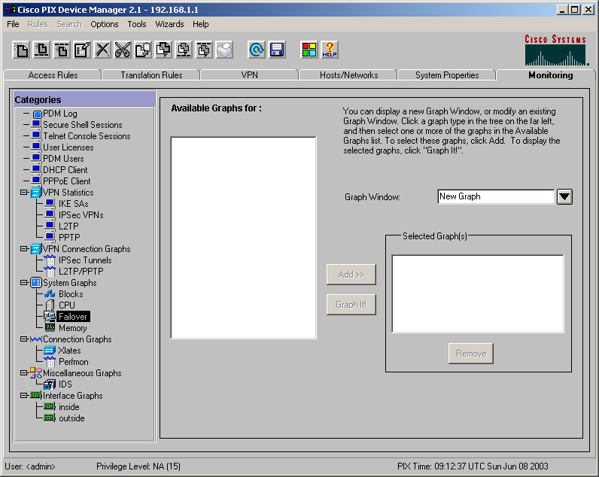
Task: Select PDM Users in the tree
Action: (x=63, y=159)
